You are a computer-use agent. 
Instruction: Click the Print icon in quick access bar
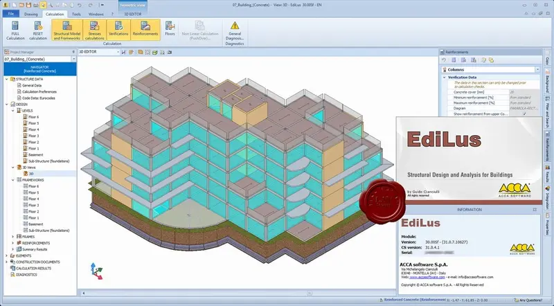click(x=36, y=5)
